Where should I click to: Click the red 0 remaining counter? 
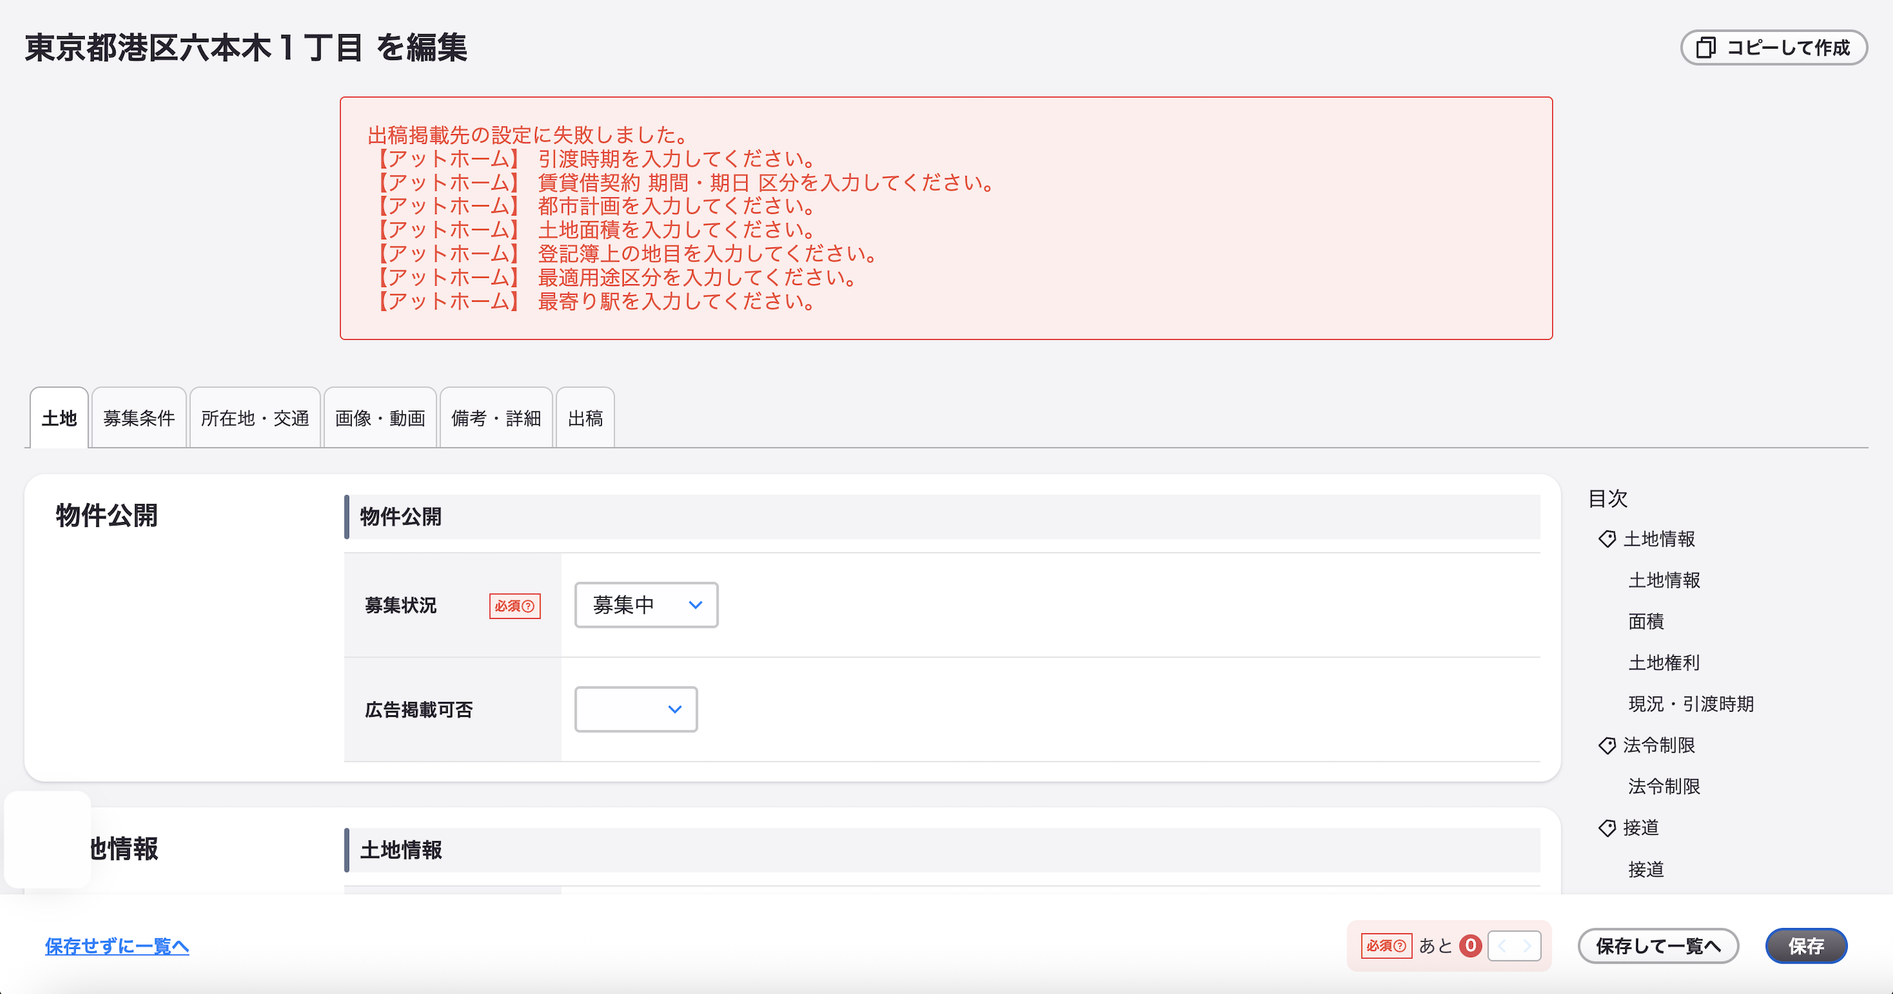pyautogui.click(x=1470, y=945)
